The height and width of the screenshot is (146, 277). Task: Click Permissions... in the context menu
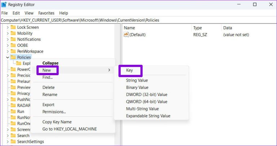[x=54, y=112]
